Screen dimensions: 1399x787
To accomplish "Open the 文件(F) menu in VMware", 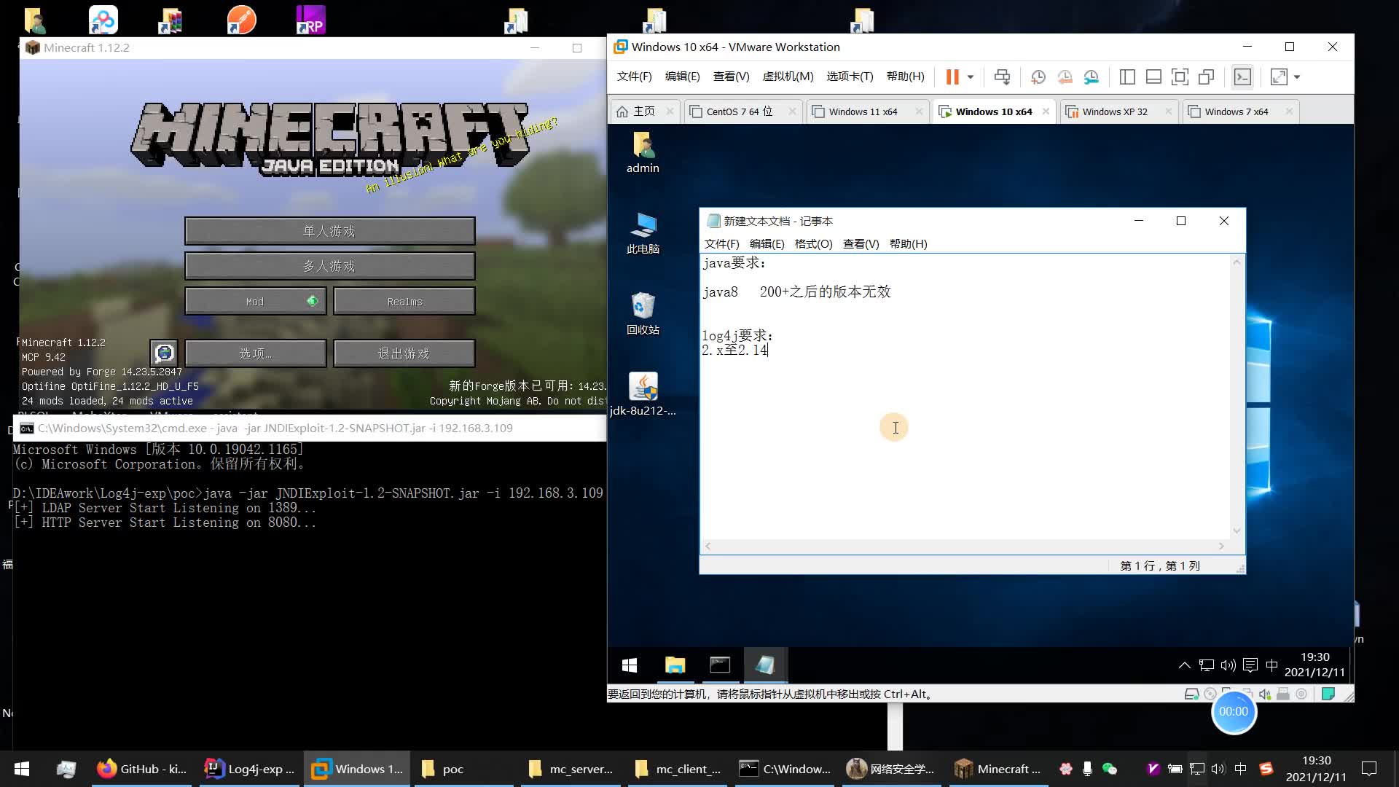I will tap(634, 77).
